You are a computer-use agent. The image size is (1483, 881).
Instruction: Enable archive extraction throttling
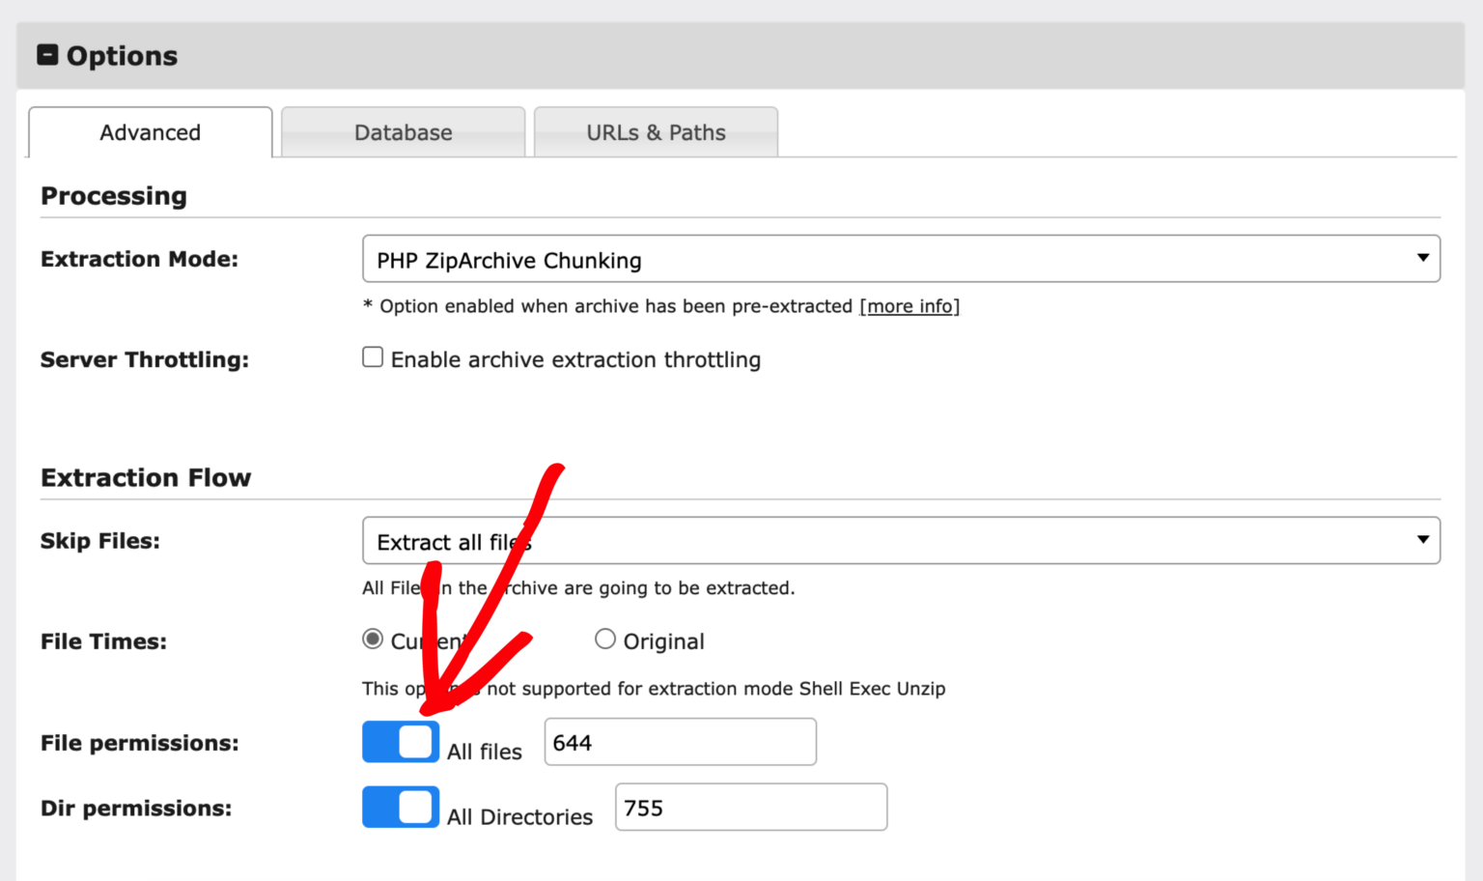point(373,356)
